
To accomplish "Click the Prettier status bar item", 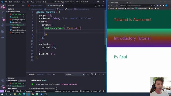I will [x=94, y=91].
